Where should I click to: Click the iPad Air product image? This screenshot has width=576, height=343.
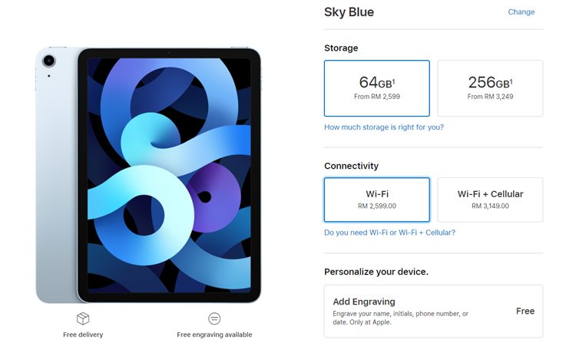pos(148,175)
